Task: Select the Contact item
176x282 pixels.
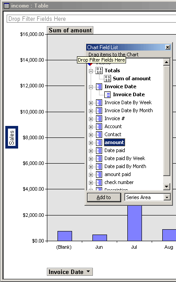Action: (x=113, y=134)
